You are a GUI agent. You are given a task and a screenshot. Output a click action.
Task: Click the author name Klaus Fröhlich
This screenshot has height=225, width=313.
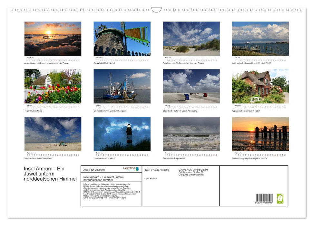pos(151,178)
